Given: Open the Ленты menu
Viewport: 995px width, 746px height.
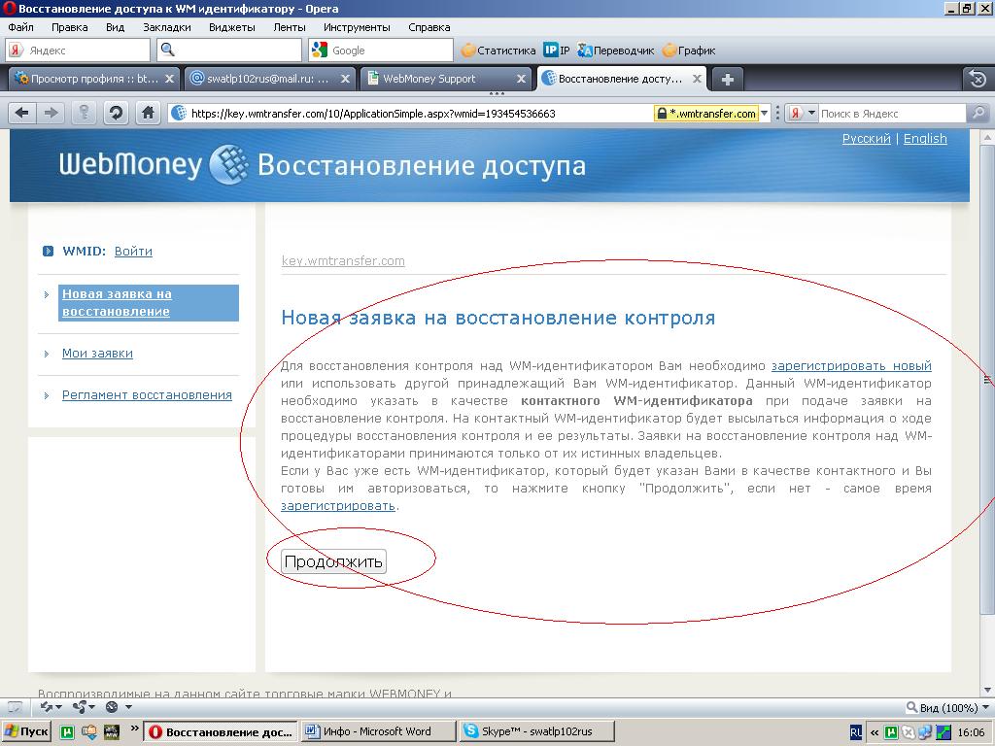Looking at the screenshot, I should tap(290, 27).
